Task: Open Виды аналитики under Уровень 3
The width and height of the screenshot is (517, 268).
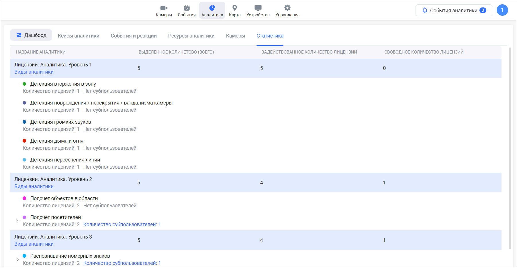Action: (x=34, y=244)
